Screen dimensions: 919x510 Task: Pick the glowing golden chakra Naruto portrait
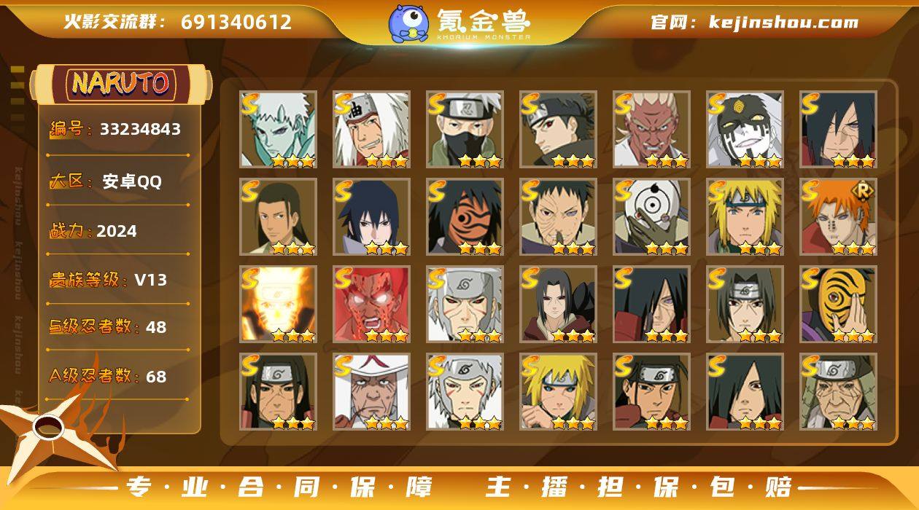coord(279,305)
